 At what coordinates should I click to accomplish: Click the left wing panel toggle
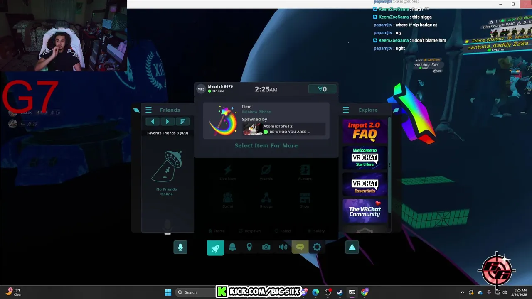[136, 110]
